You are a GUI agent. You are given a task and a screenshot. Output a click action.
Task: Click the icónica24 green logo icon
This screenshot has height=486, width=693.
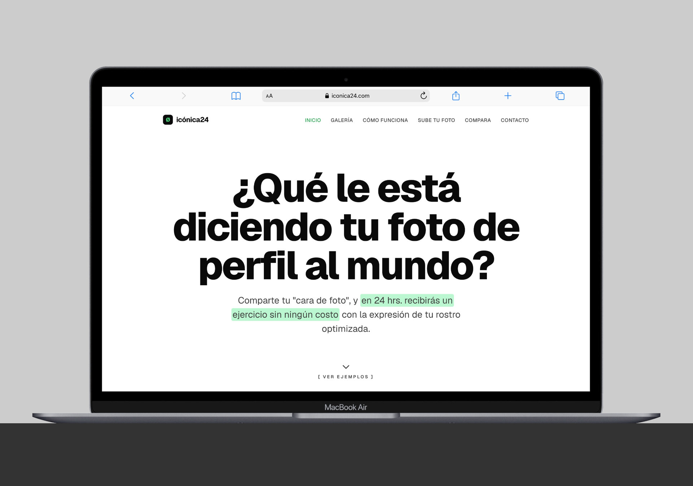(x=168, y=120)
